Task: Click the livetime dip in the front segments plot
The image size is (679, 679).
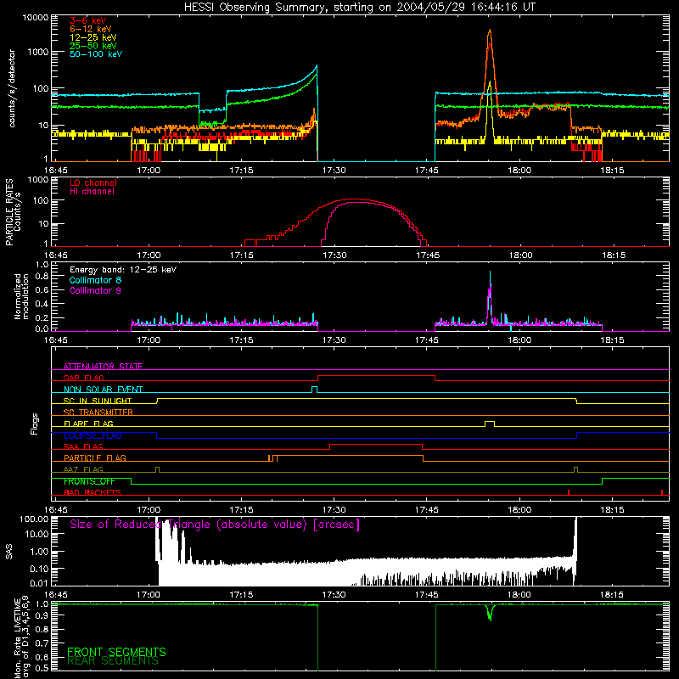Action: coord(490,613)
